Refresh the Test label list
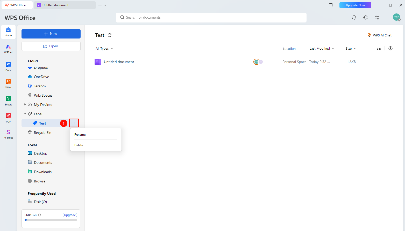 [x=110, y=35]
